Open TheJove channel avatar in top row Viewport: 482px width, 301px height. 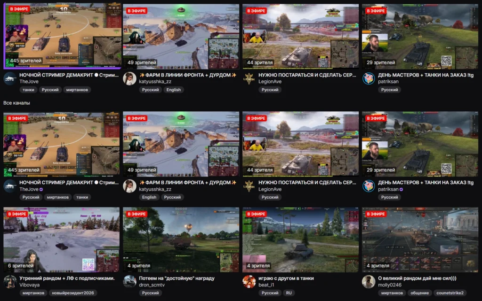click(x=10, y=78)
